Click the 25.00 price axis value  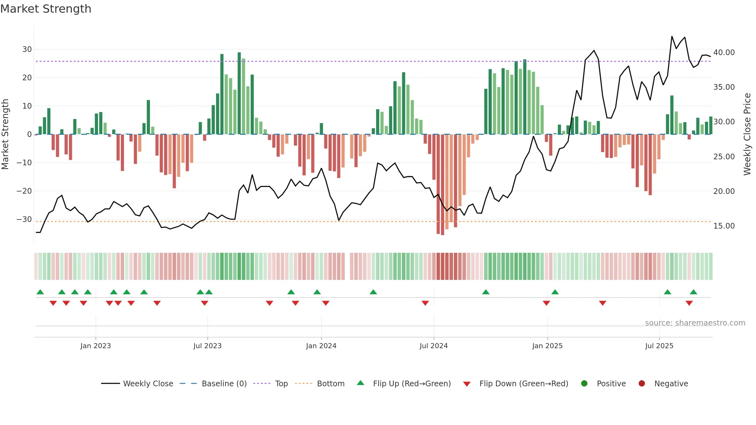(x=724, y=156)
